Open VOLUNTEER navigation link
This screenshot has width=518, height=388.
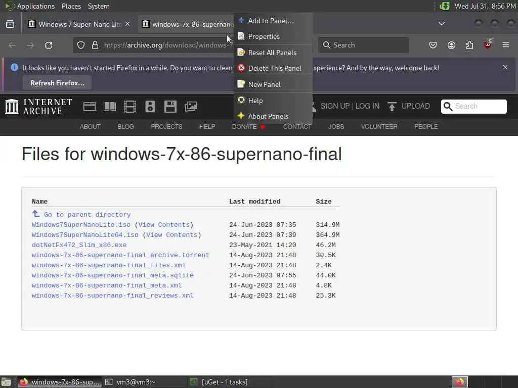(379, 127)
